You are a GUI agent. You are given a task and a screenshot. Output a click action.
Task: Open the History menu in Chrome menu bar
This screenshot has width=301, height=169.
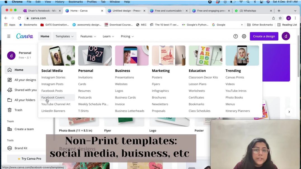(60, 2)
